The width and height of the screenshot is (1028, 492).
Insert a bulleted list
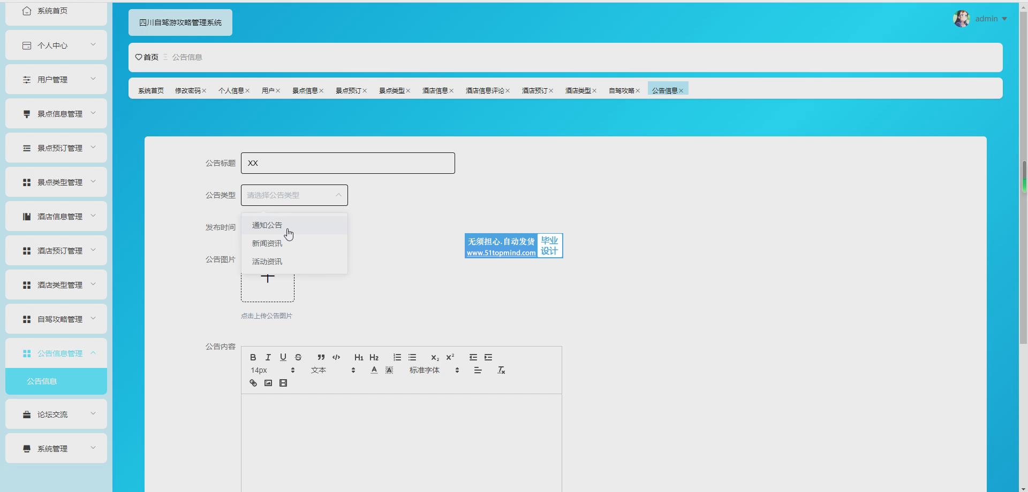click(x=412, y=357)
